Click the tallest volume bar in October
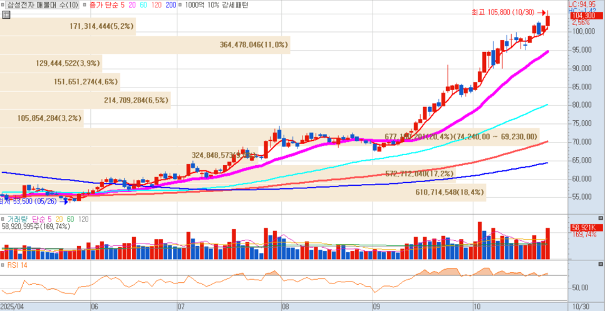Screen dimensions: 605x311 [x=480, y=240]
